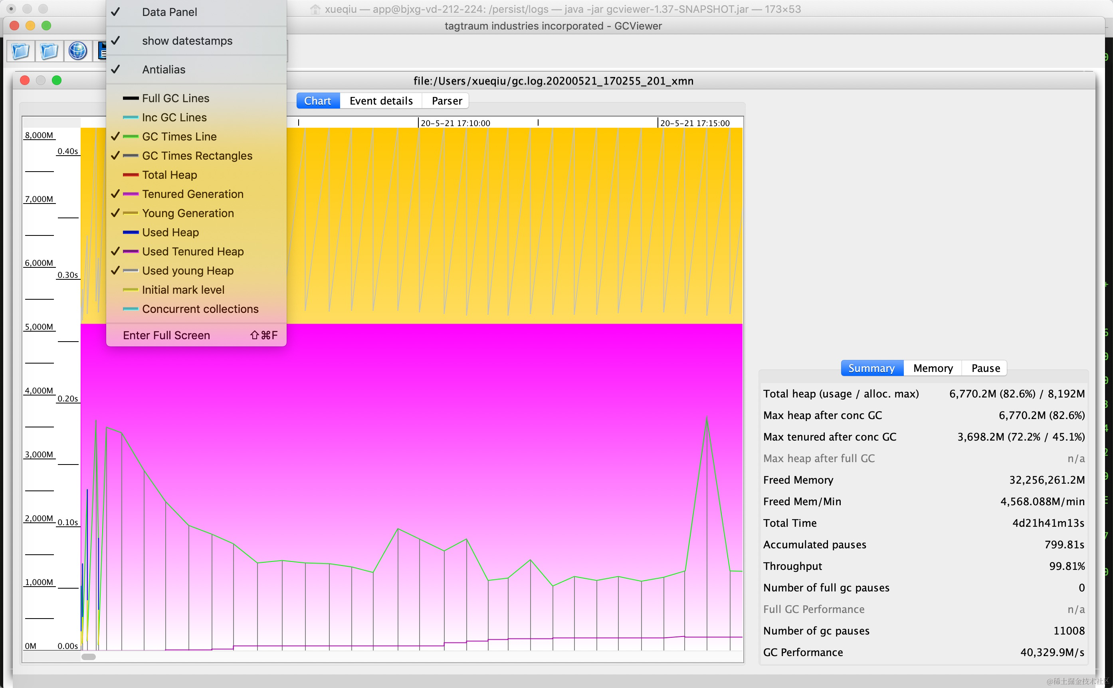Image resolution: width=1113 pixels, height=688 pixels.
Task: Toggle the Total Heap red line option
Action: (x=169, y=175)
